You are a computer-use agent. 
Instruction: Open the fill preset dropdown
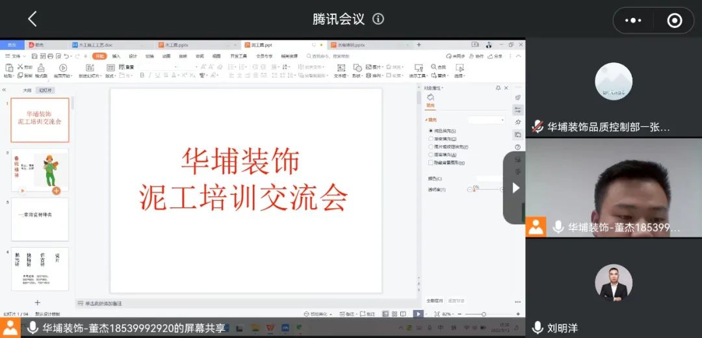tap(487, 120)
